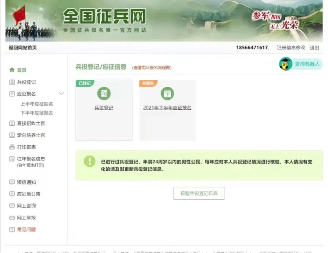Click the green 兵役登记 card icon

pyautogui.click(x=104, y=93)
